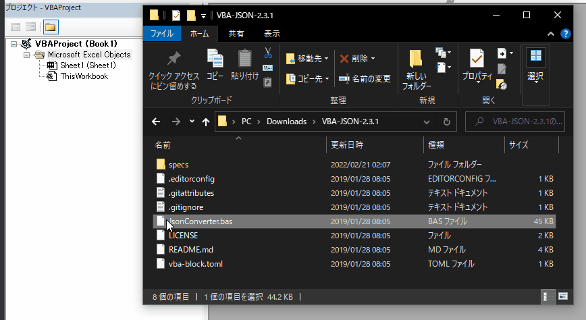This screenshot has width=586, height=320.
Task: Switch to large icons view in status bar
Action: [563, 297]
